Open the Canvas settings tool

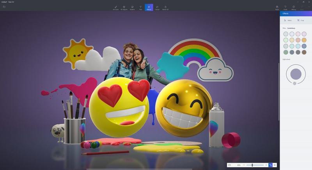point(157,7)
